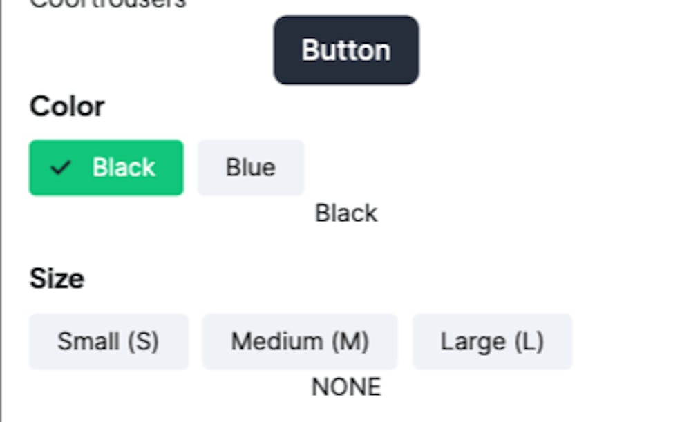This screenshot has height=422, width=691.
Task: Pick the smallest size option chip
Action: (x=108, y=341)
